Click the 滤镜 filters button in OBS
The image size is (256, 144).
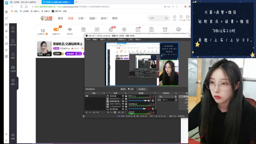coord(131,89)
